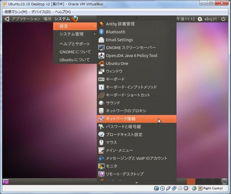This screenshot has height=194, width=231.
Task: Click VirtualBox network adapter status icon
Action: point(174,188)
